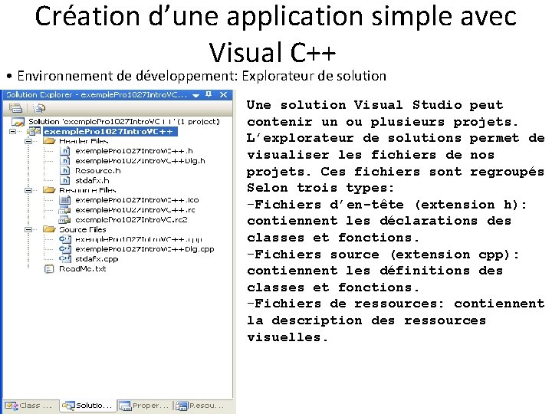Select the Source Files folder label

coord(82,229)
